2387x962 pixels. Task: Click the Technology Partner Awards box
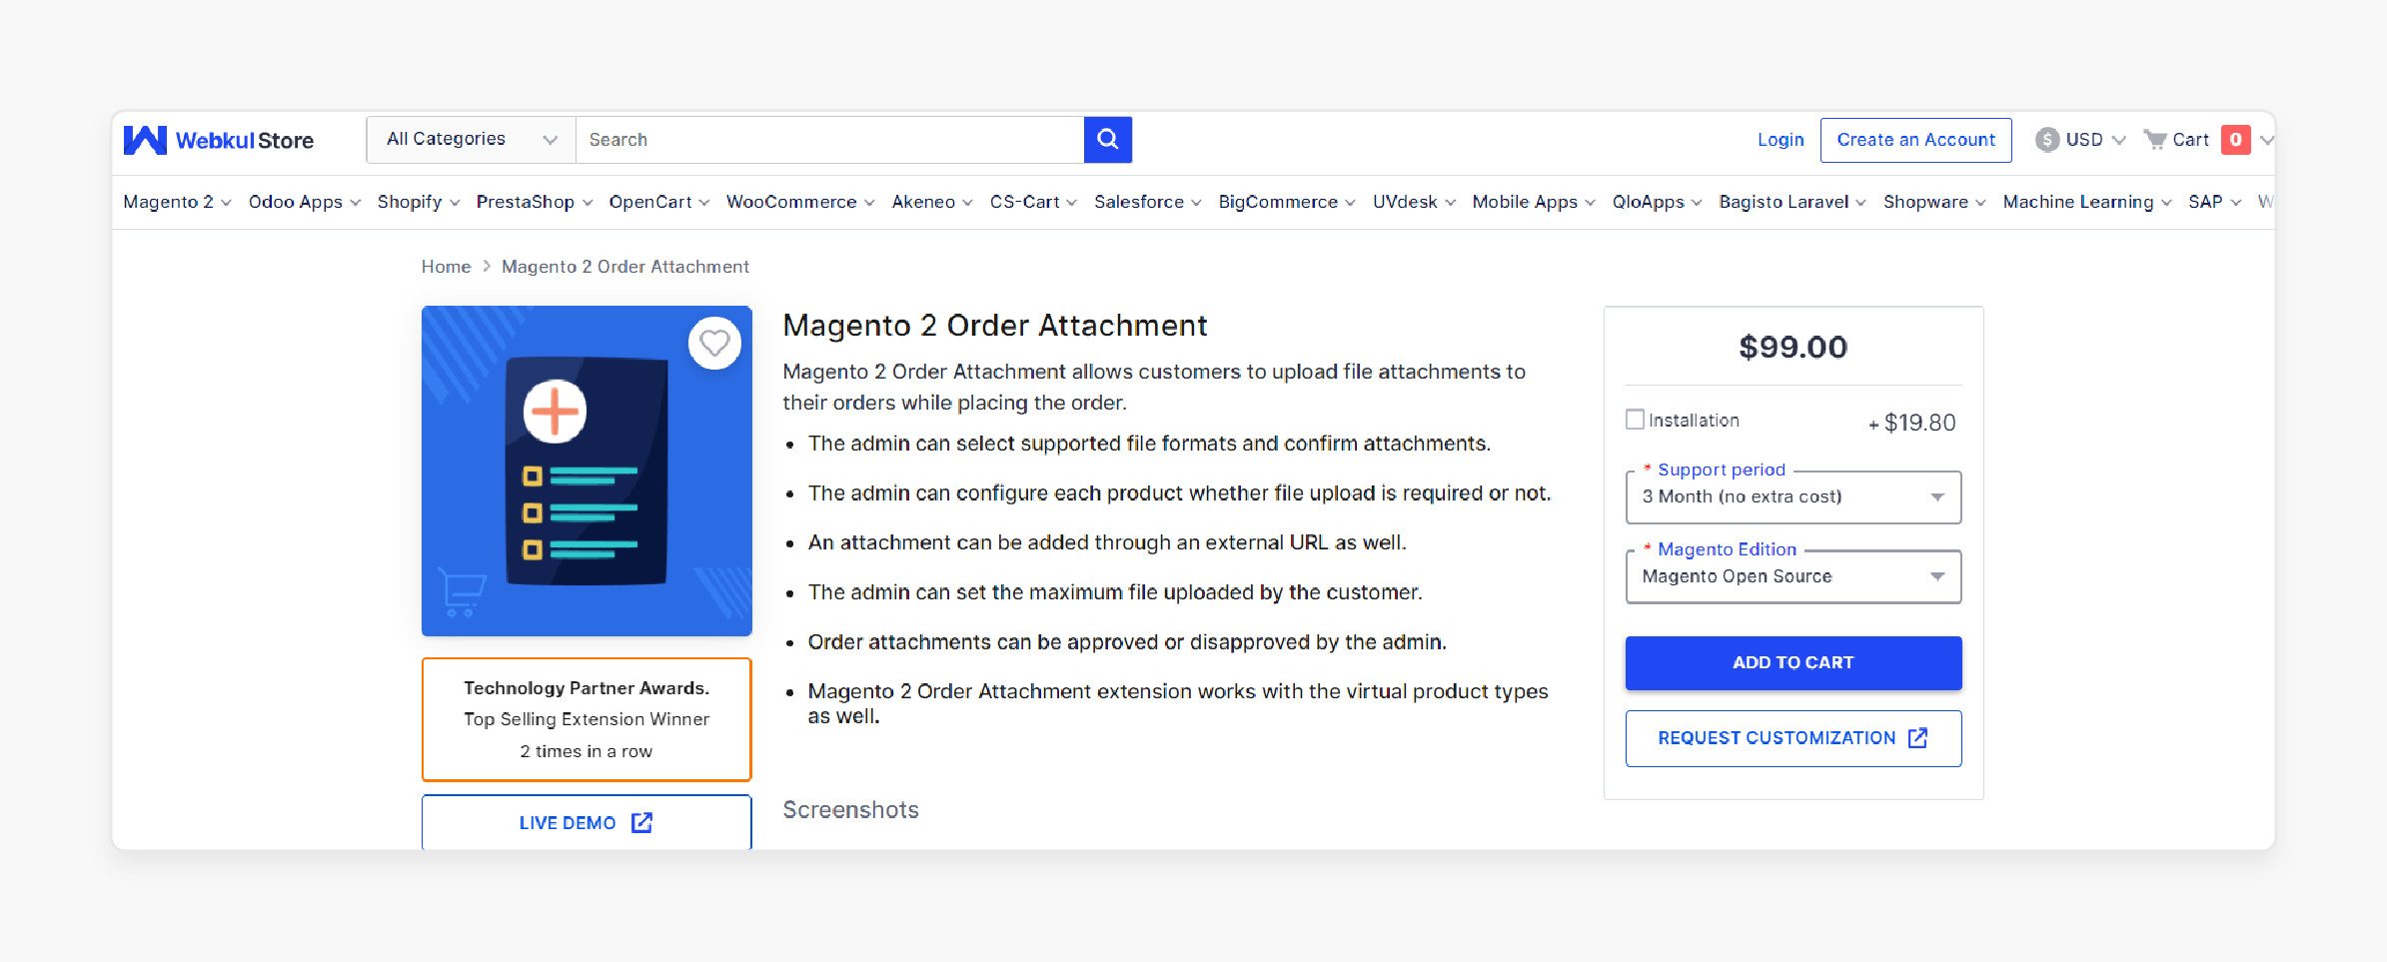click(x=587, y=719)
